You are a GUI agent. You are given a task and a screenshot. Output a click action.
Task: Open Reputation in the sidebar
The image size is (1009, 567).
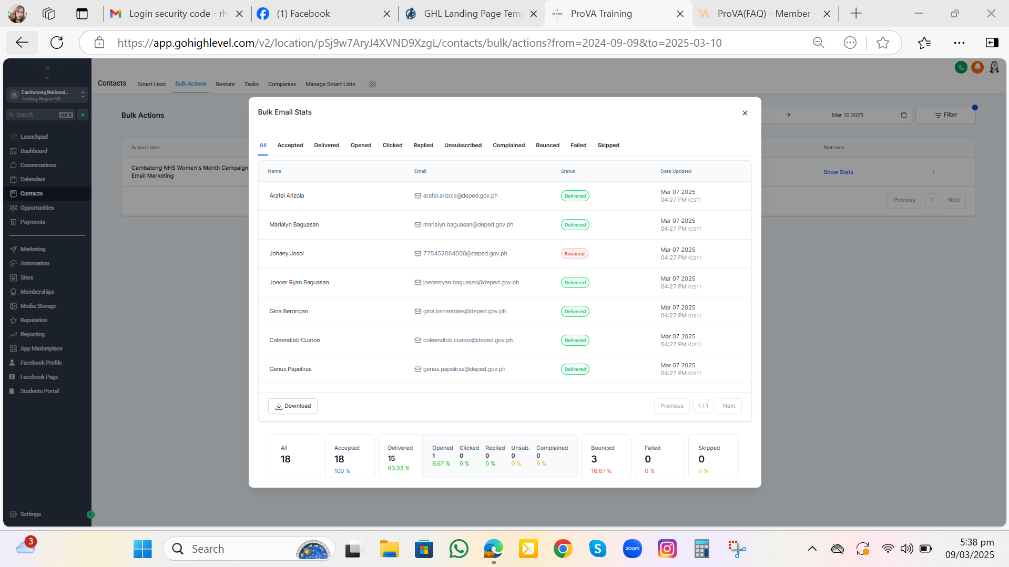pyautogui.click(x=34, y=320)
